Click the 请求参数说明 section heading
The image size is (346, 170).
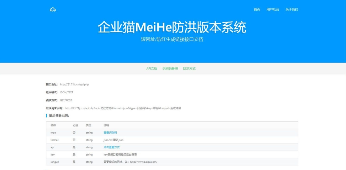tap(59, 116)
